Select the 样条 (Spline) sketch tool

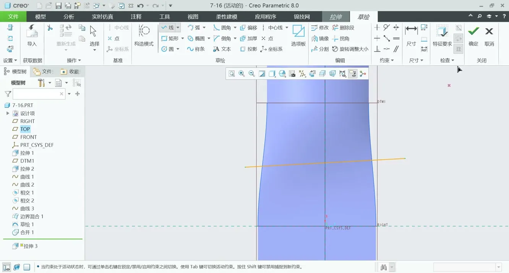pos(196,49)
